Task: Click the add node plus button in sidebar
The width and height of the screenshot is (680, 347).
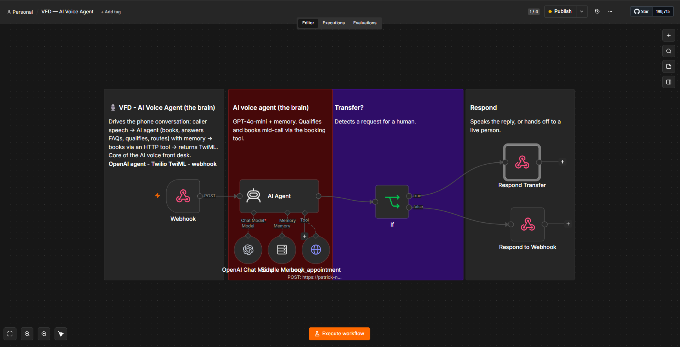Action: [x=669, y=35]
